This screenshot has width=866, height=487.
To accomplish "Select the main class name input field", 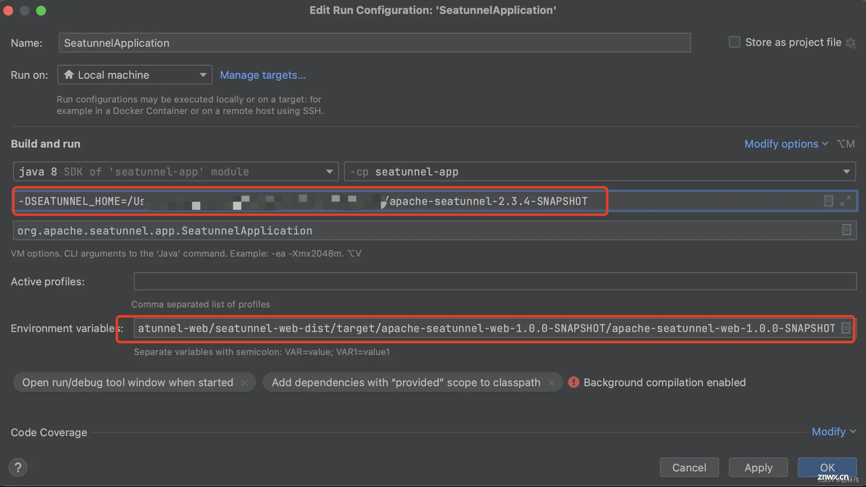I will tap(433, 230).
